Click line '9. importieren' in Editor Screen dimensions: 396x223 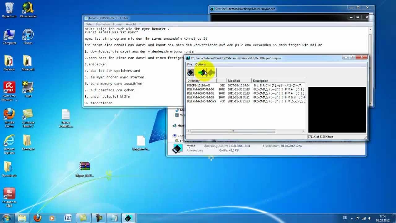(98, 103)
